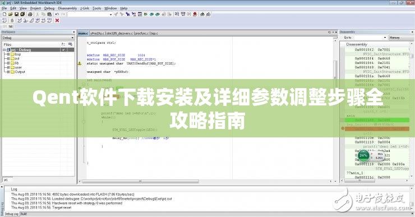Image resolution: width=415 pixels, height=217 pixels.
Task: Switch to the stm32f0_discovery.c tab
Action: [119, 33]
